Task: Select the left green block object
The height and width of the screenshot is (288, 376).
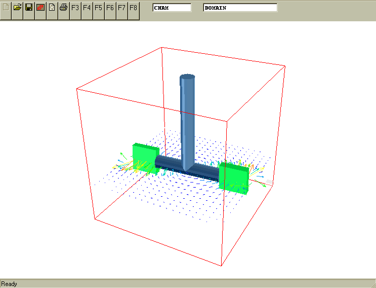Action: click(145, 158)
